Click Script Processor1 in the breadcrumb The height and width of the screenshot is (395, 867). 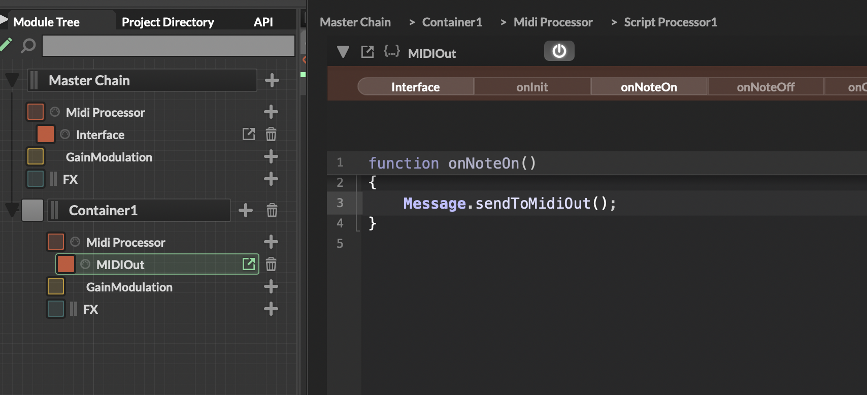coord(671,22)
